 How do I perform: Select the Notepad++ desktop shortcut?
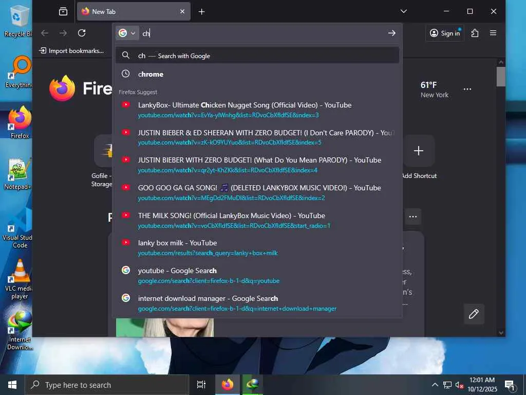click(18, 174)
